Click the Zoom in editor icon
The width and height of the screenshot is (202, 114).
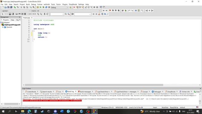(38, 14)
